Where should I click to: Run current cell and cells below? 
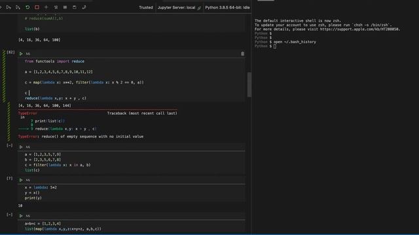18,7
